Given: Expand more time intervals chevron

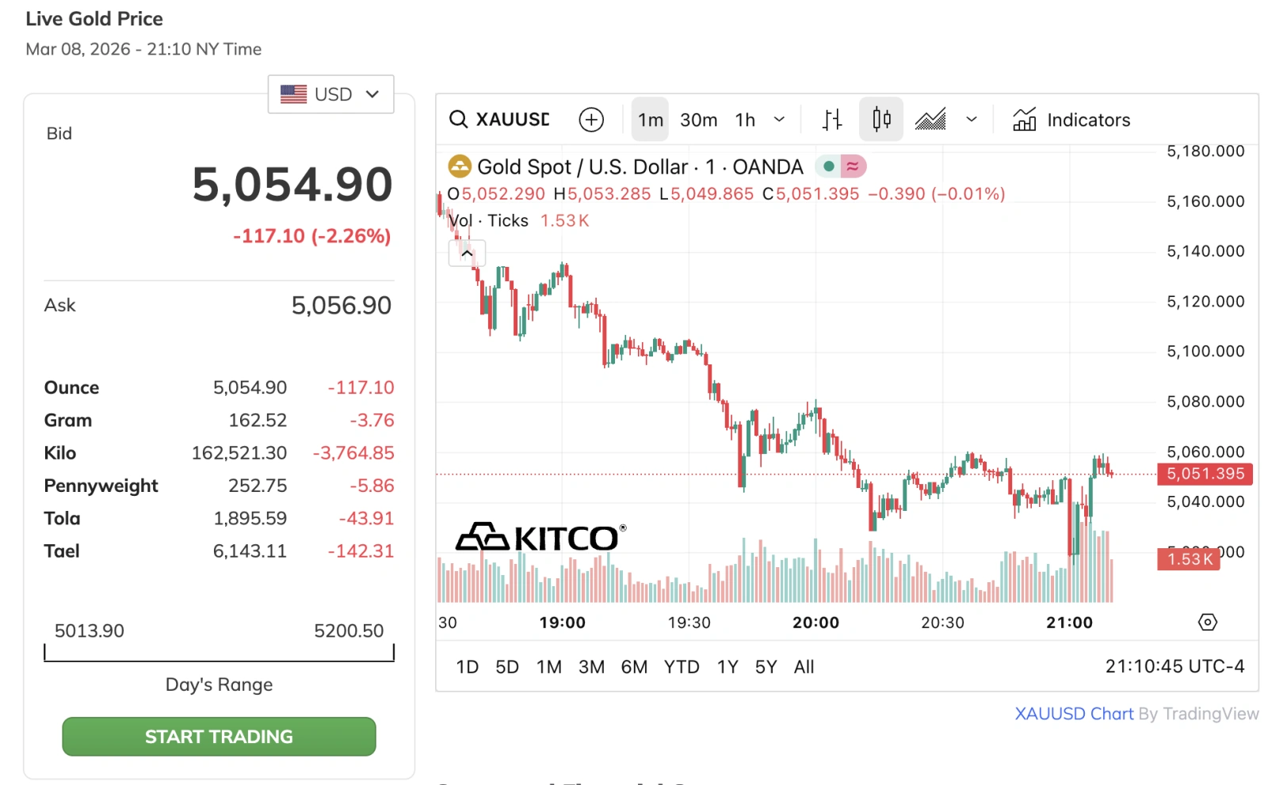Looking at the screenshot, I should click(779, 120).
